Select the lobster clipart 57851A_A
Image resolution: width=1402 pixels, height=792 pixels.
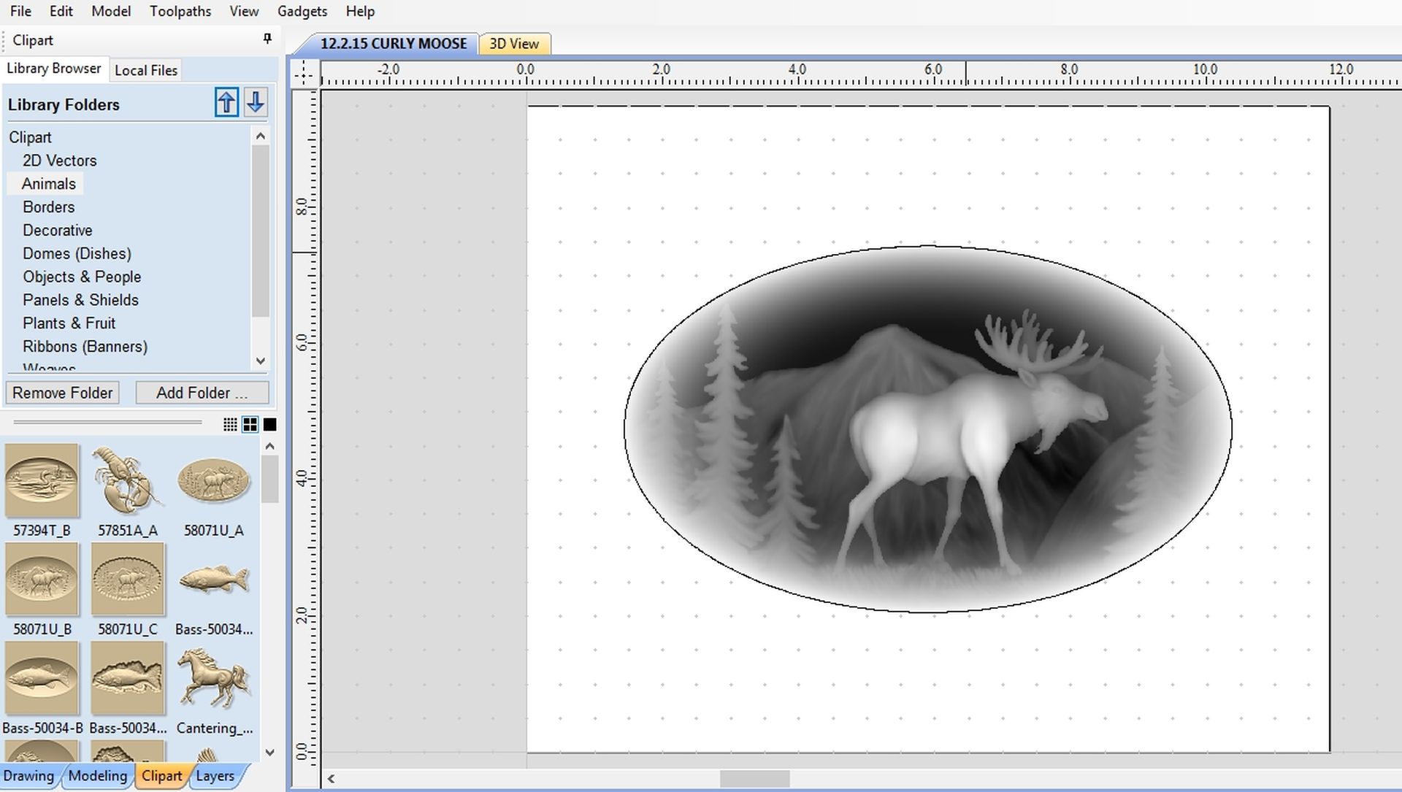click(x=127, y=481)
